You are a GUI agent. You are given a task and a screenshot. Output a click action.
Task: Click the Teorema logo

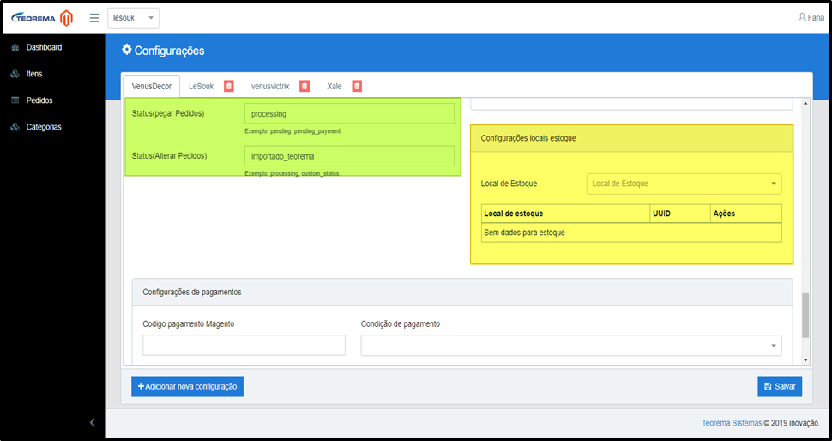33,18
